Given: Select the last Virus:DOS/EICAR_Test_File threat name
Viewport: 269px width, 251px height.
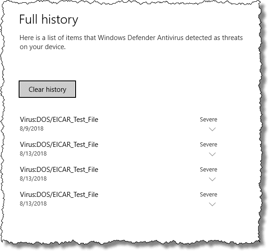Looking at the screenshot, I should click(59, 195).
